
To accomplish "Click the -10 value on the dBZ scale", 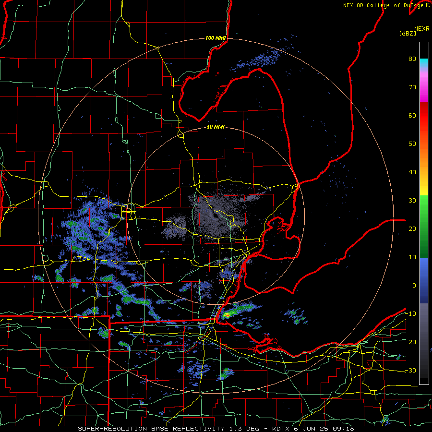I will (410, 314).
